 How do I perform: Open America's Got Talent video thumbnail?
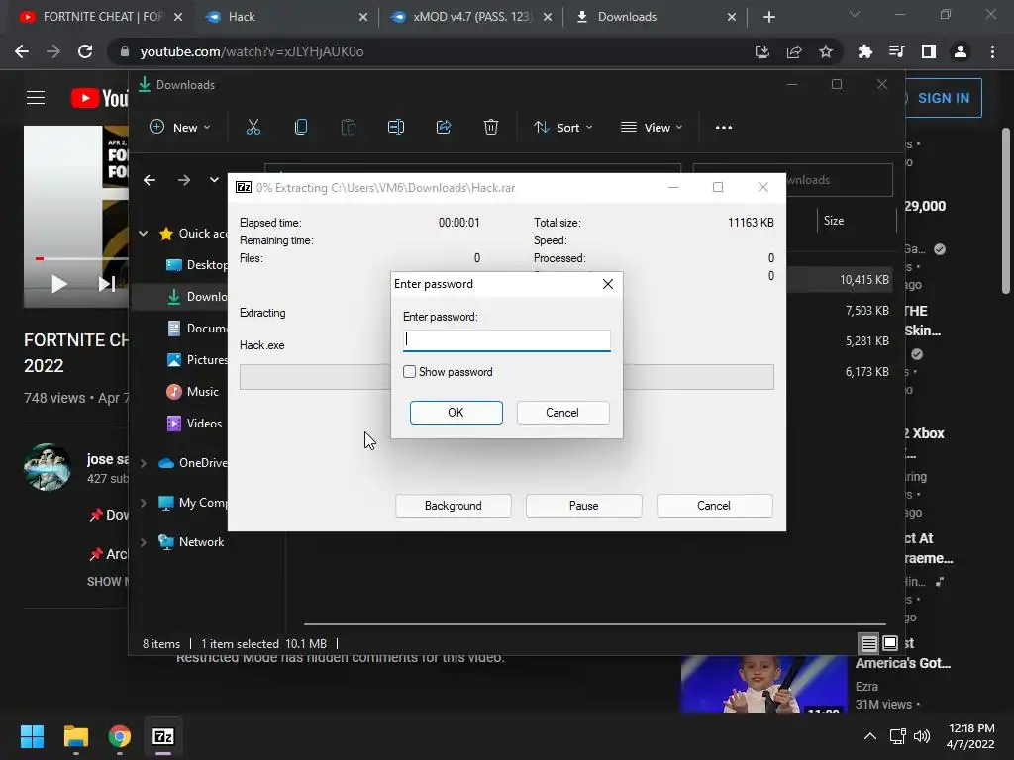click(x=763, y=685)
